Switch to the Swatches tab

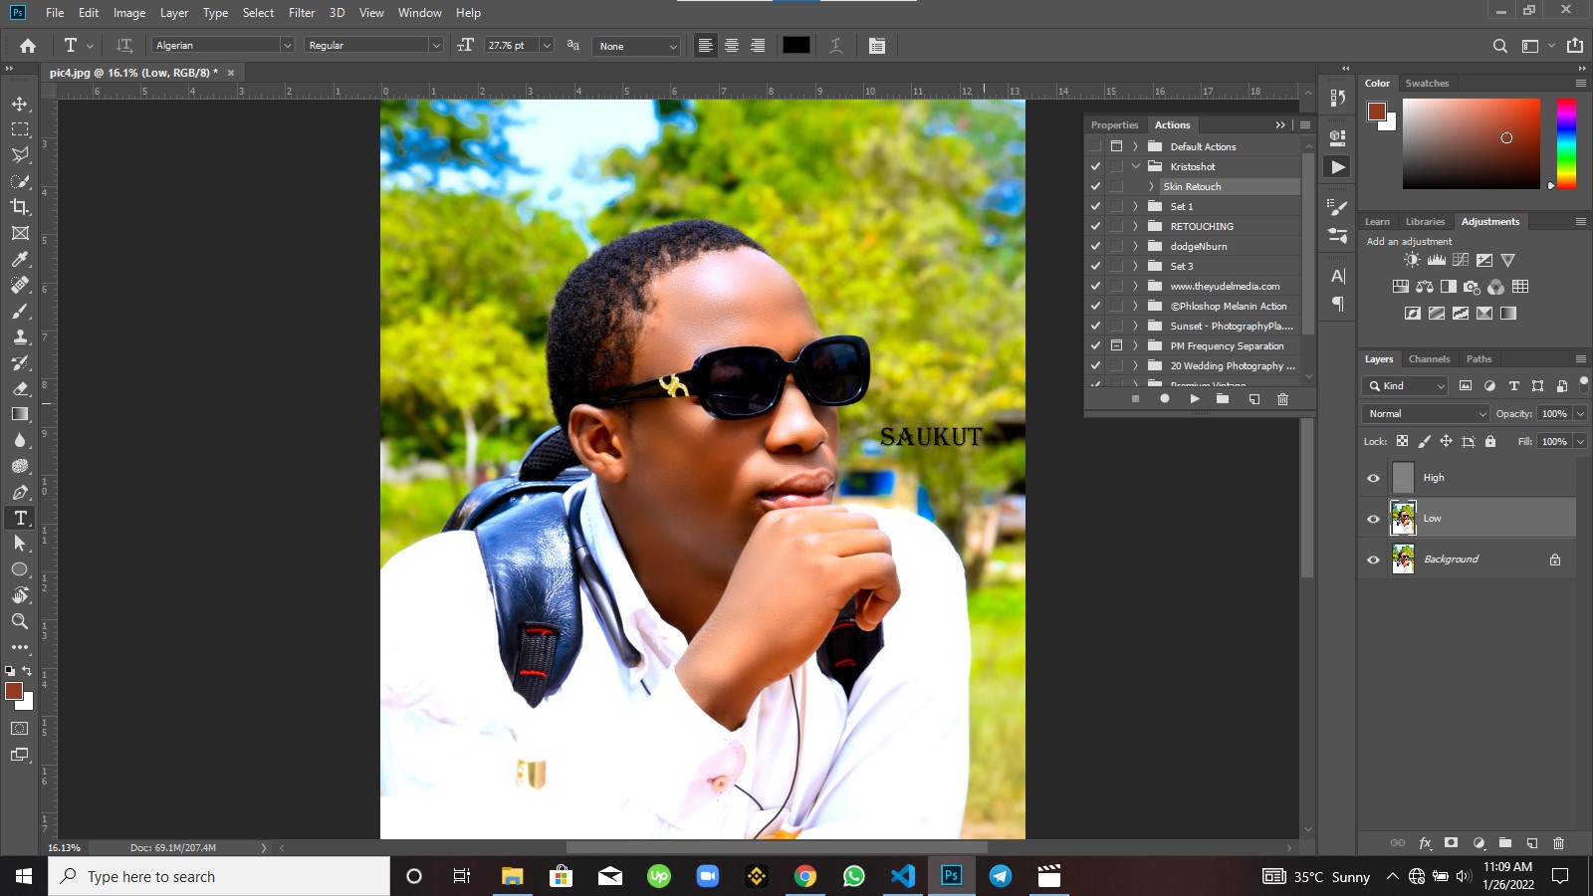point(1427,84)
